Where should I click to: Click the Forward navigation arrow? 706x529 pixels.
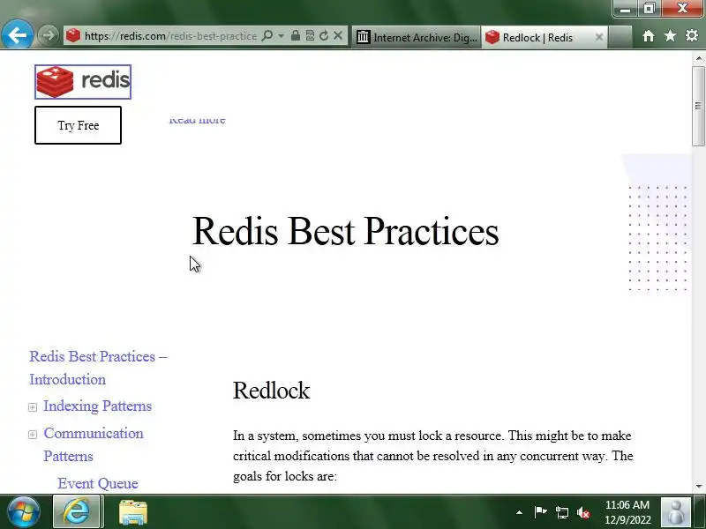tap(48, 35)
